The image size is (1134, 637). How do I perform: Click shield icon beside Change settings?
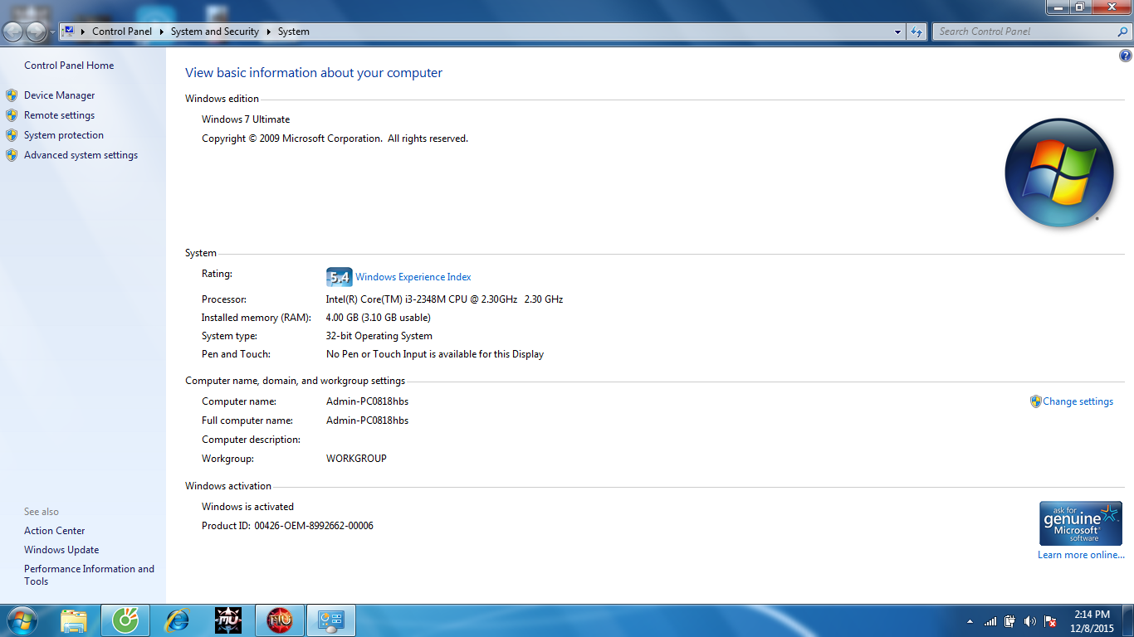point(1035,401)
